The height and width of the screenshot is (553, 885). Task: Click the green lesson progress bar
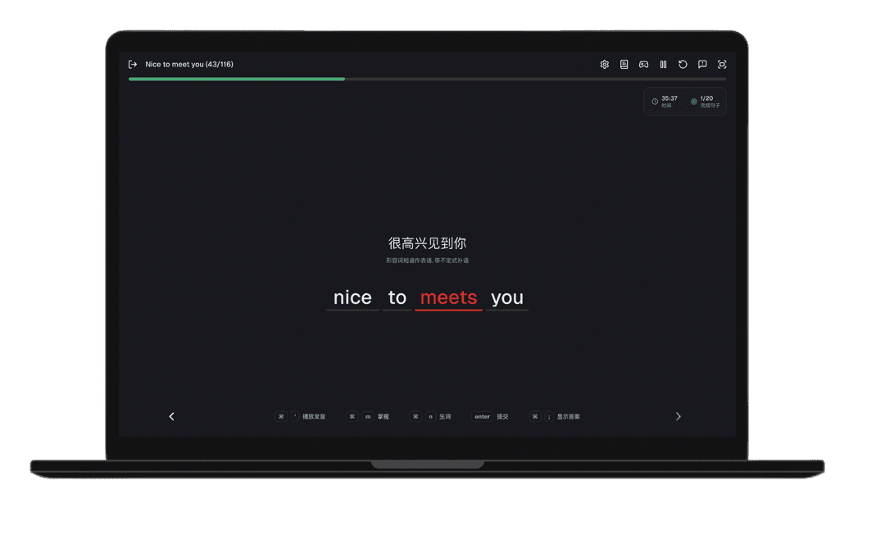coord(237,79)
